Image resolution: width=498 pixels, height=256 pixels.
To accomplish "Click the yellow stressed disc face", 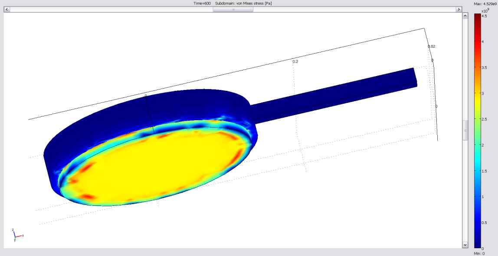I will point(156,166).
